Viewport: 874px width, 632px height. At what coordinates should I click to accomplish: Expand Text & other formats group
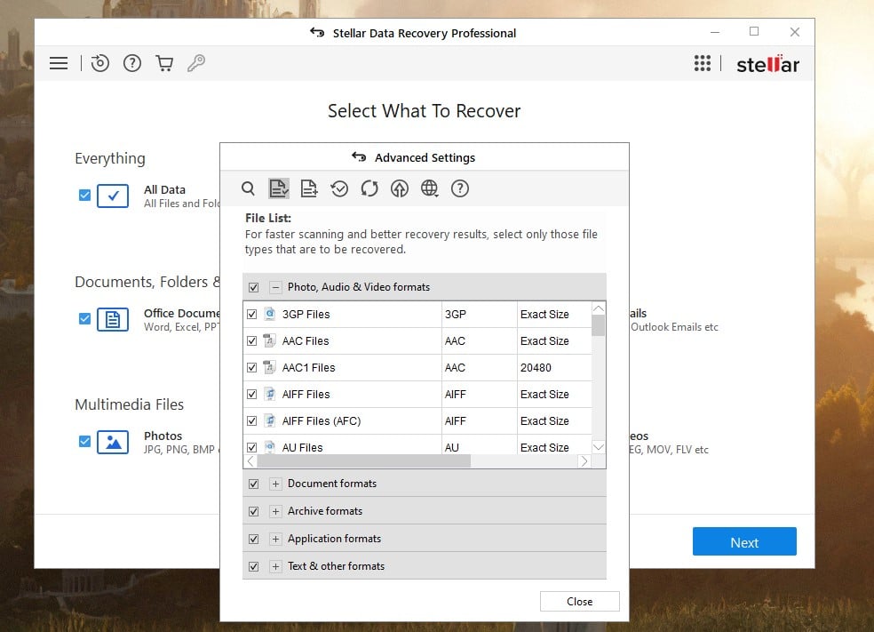[275, 566]
